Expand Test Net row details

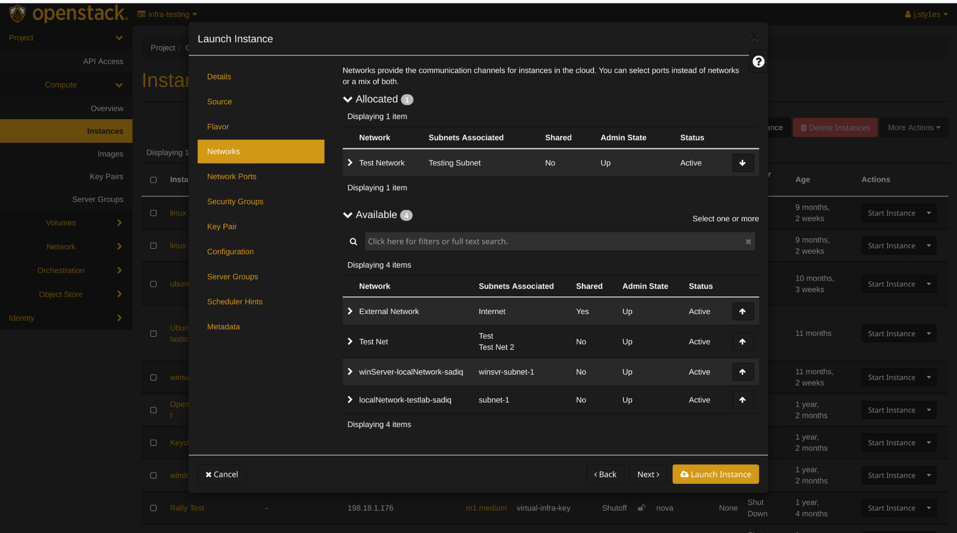[350, 341]
